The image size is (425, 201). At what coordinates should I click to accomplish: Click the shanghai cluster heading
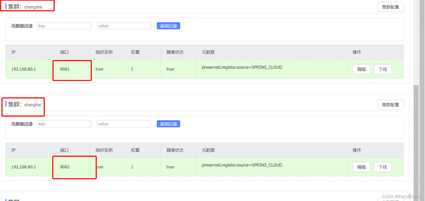(x=25, y=105)
